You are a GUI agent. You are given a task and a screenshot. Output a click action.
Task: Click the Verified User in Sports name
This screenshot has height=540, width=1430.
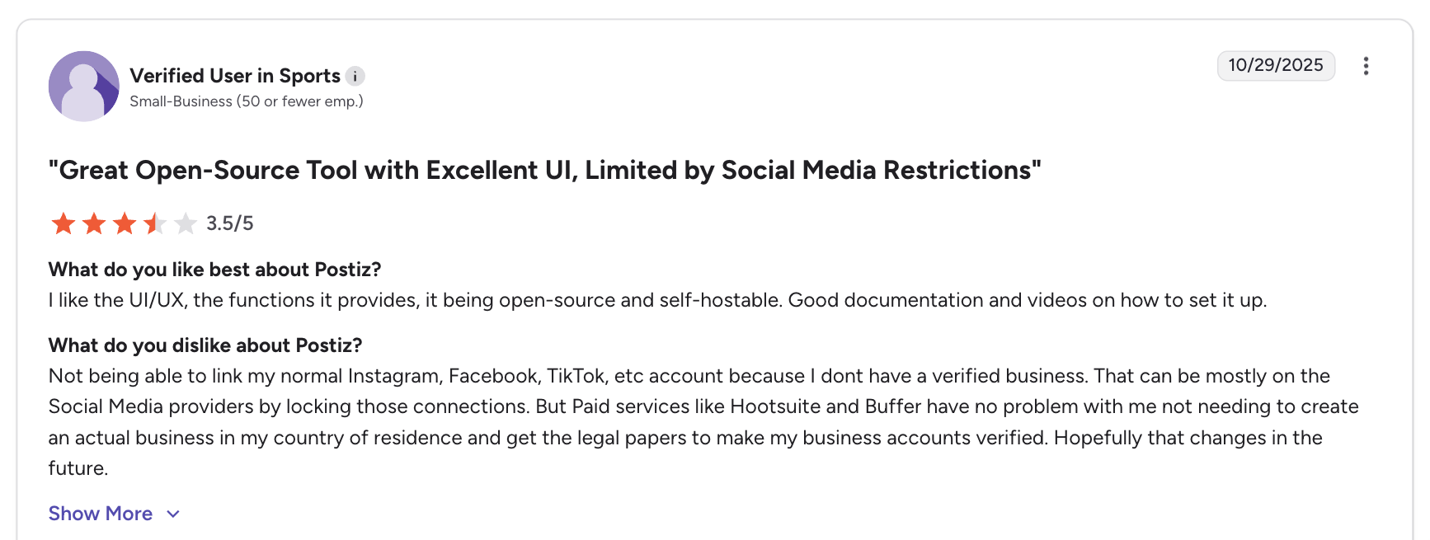(234, 75)
